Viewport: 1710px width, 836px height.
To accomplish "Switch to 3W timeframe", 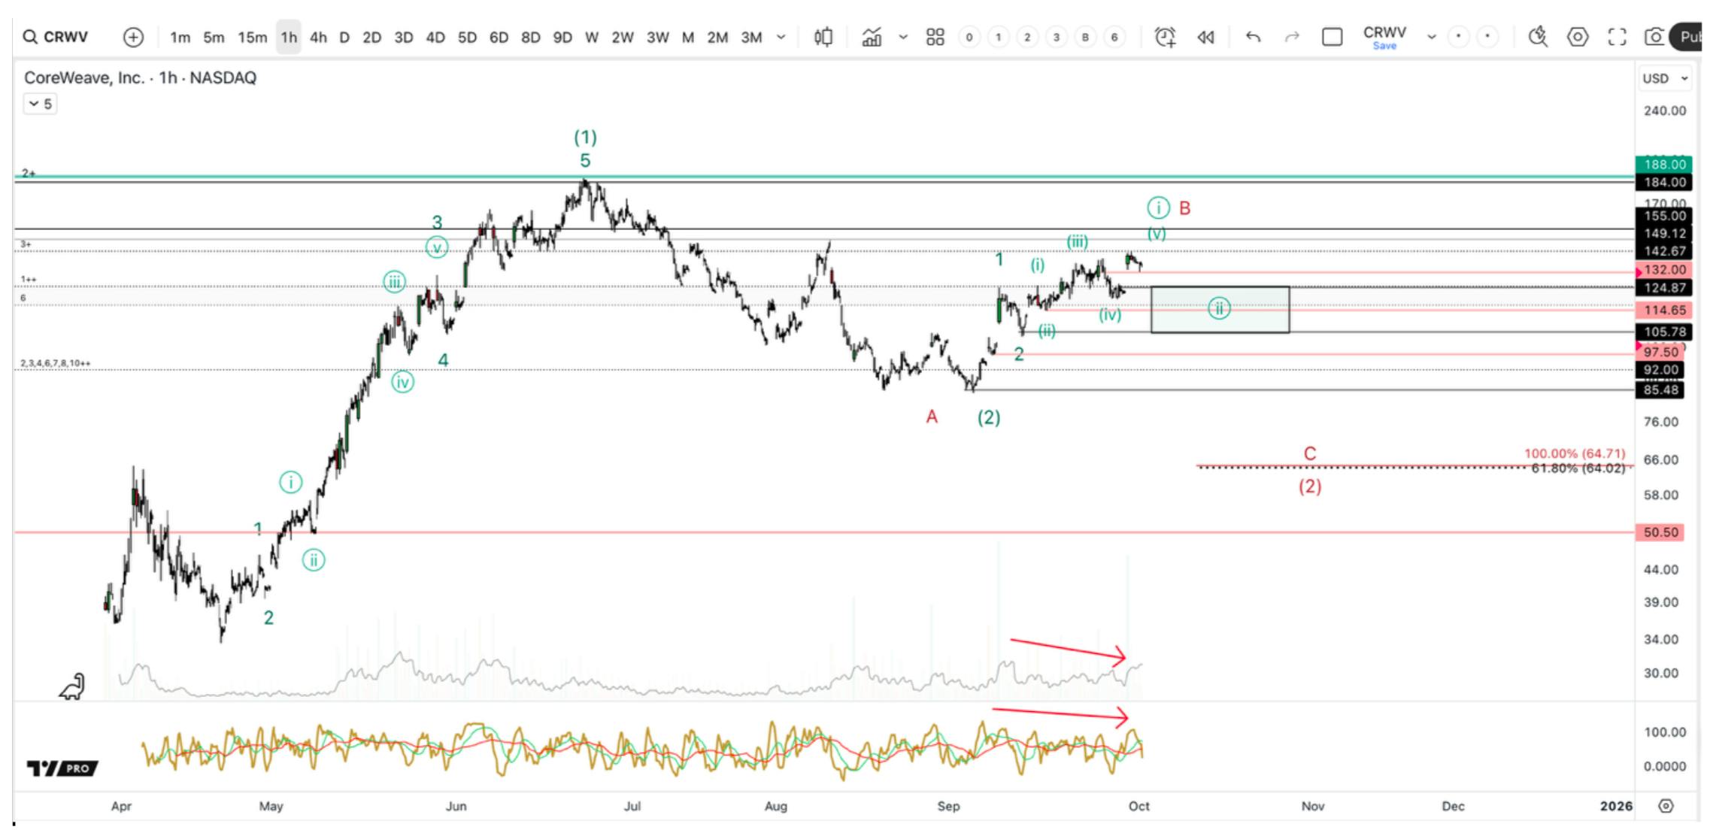I will pyautogui.click(x=657, y=37).
